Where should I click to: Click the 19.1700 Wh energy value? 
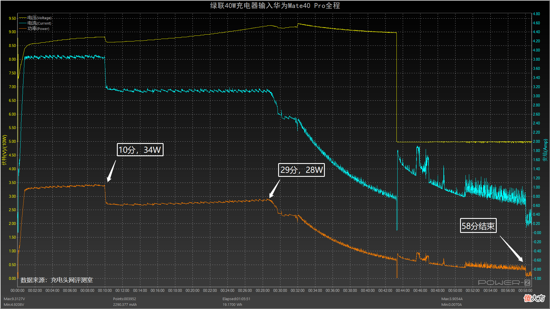[x=232, y=305]
